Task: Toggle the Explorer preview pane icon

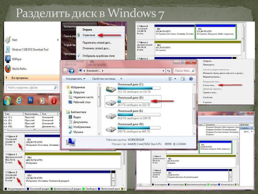Action: pyautogui.click(x=183, y=79)
